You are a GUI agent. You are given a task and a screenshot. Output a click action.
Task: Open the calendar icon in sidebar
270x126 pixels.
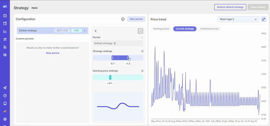click(x=5, y=15)
